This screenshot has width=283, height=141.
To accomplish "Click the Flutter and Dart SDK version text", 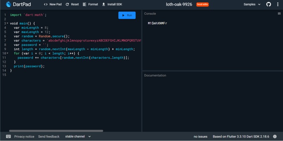I will coord(241,136).
